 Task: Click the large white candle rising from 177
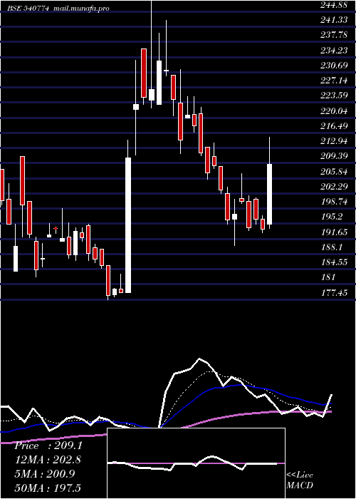point(128,225)
